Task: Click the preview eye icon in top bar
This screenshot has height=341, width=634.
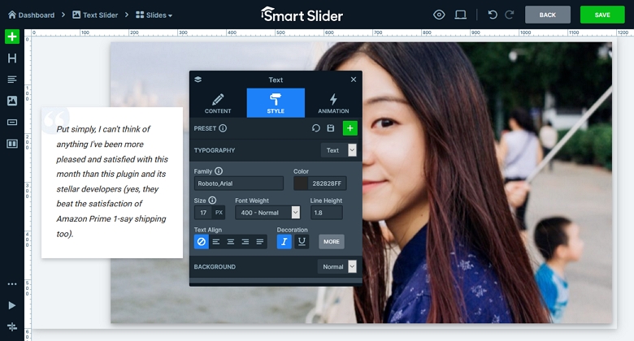Action: point(439,15)
